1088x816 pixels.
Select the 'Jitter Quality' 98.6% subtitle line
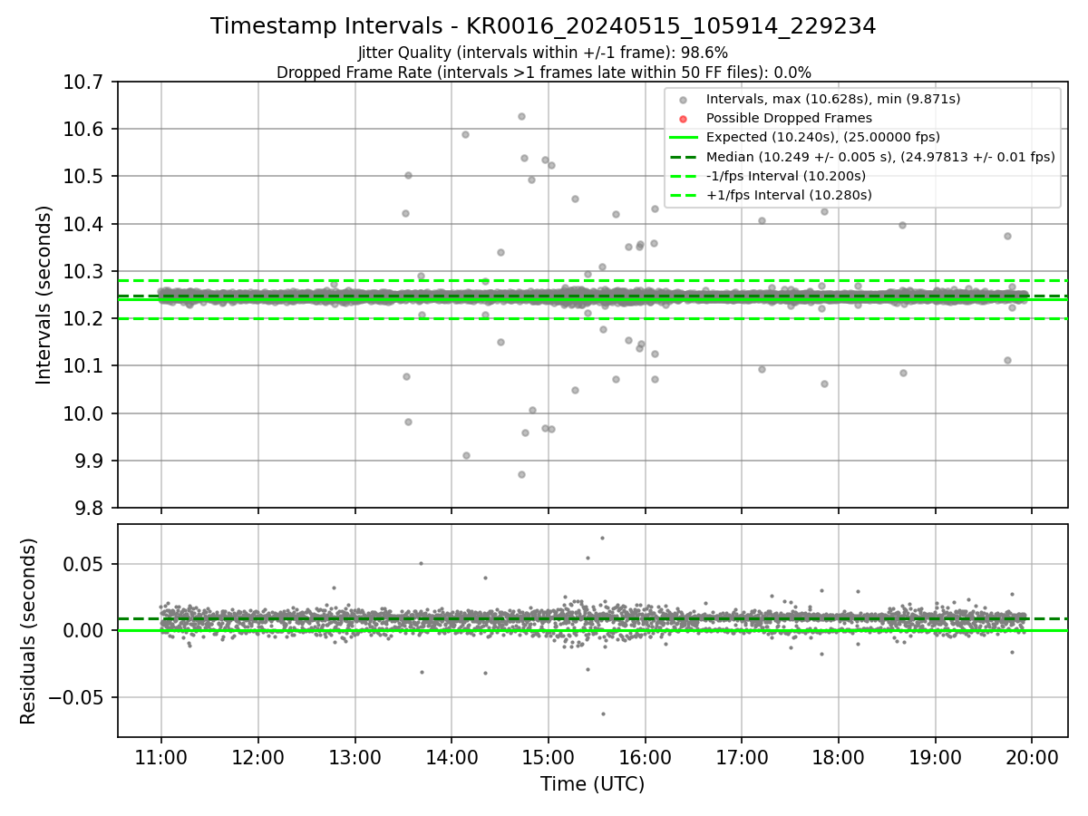(x=543, y=53)
